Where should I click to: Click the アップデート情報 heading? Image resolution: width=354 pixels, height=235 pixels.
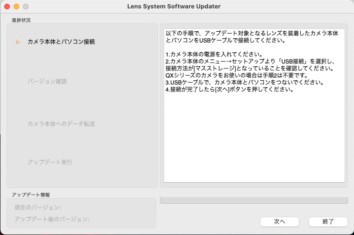coord(31,195)
